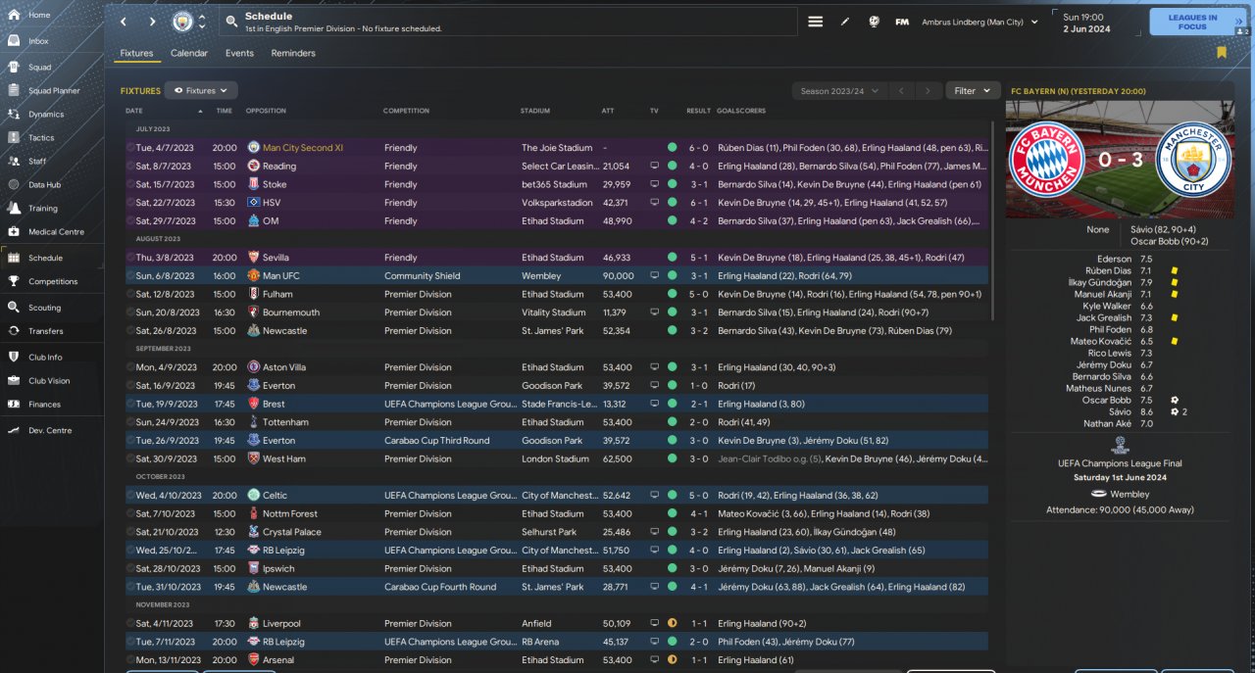Screen dimensions: 1255x673
Task: Toggle the yellow bookmark icon
Action: pos(1221,53)
